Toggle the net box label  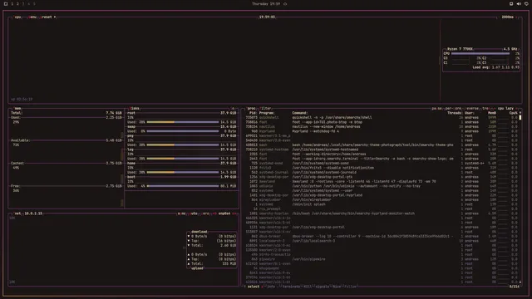[x=17, y=213]
